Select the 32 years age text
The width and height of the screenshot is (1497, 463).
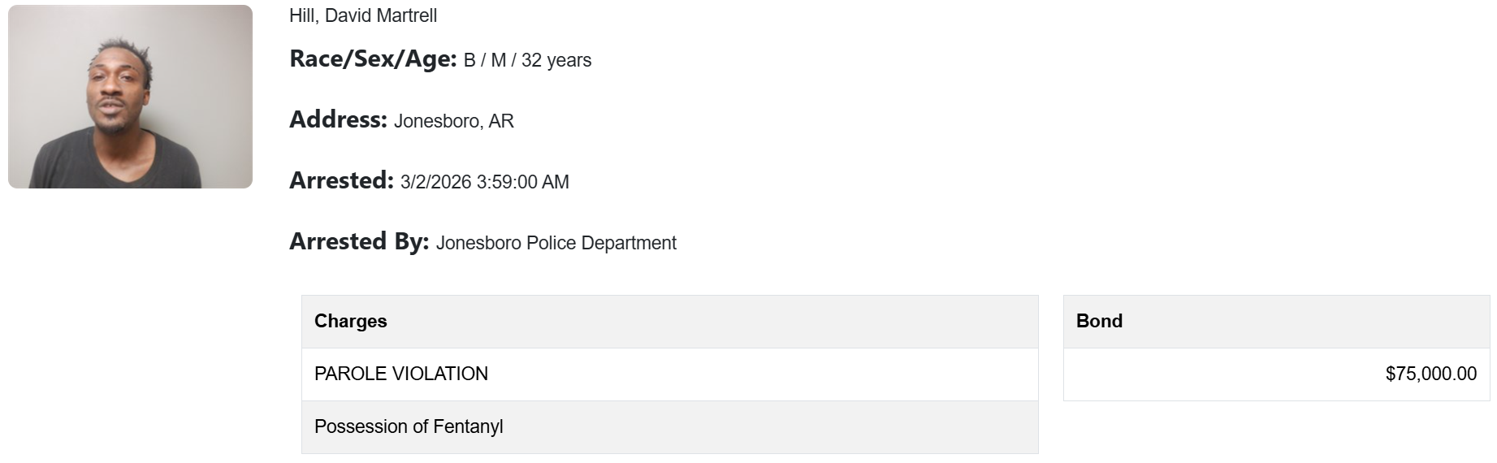coord(556,60)
